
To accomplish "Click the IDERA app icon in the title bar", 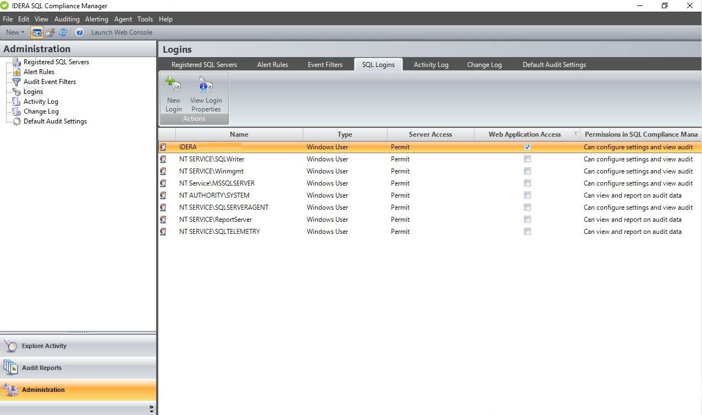I will (x=5, y=5).
